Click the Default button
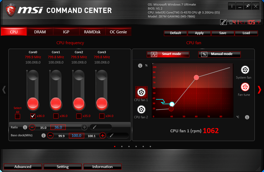Image resolution: width=264 pixels, height=172 pixels. pos(176,33)
